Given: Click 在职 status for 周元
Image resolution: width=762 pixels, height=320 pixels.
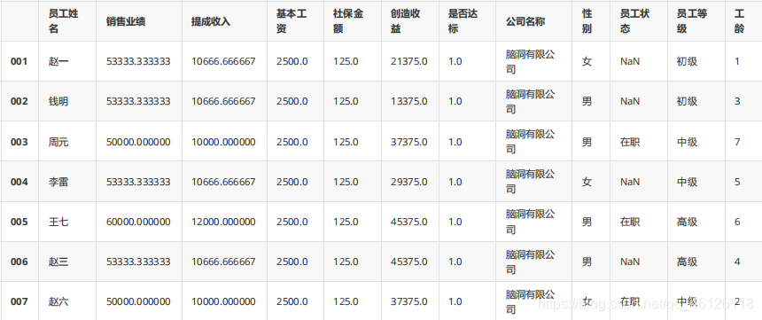Looking at the screenshot, I should 630,142.
